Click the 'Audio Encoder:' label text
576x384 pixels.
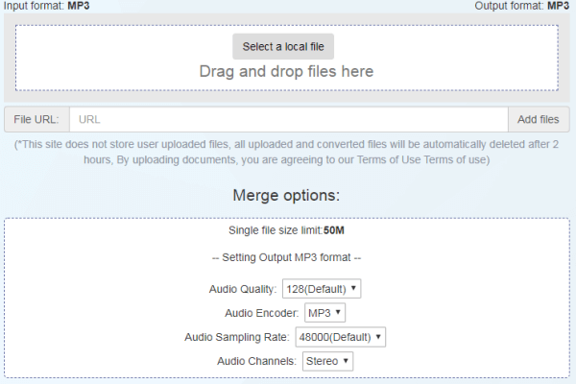click(262, 313)
